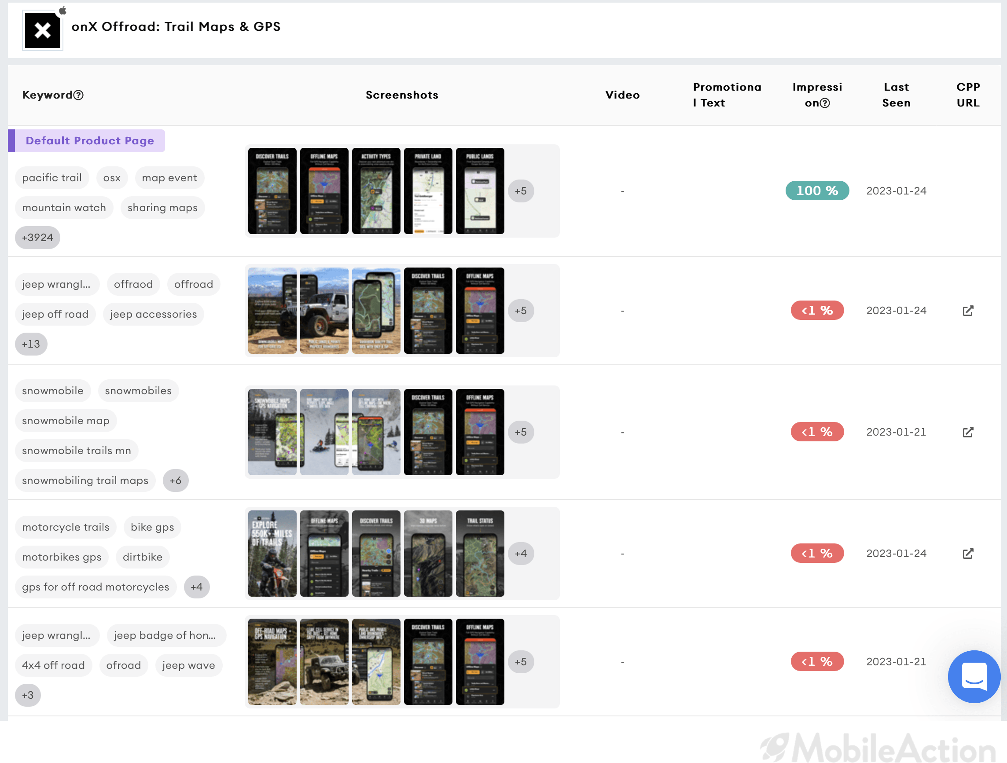Show +4 more screenshots in motorcycle trails row
The width and height of the screenshot is (1007, 763).
click(520, 554)
